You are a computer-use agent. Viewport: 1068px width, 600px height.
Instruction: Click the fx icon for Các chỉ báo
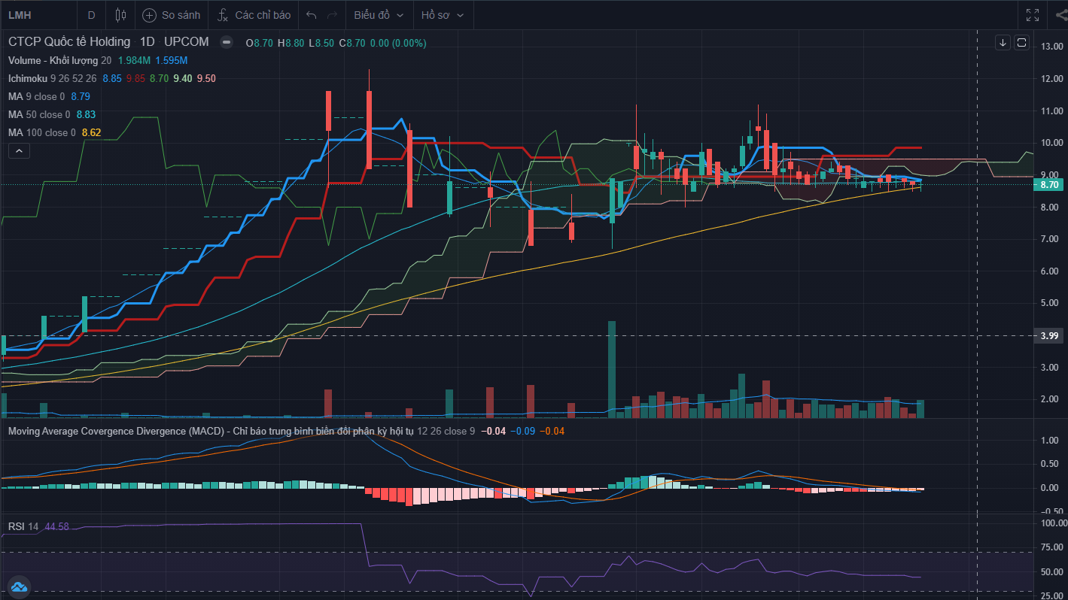pyautogui.click(x=223, y=15)
